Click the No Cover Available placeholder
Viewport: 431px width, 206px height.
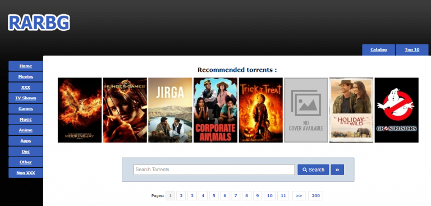pos(306,110)
